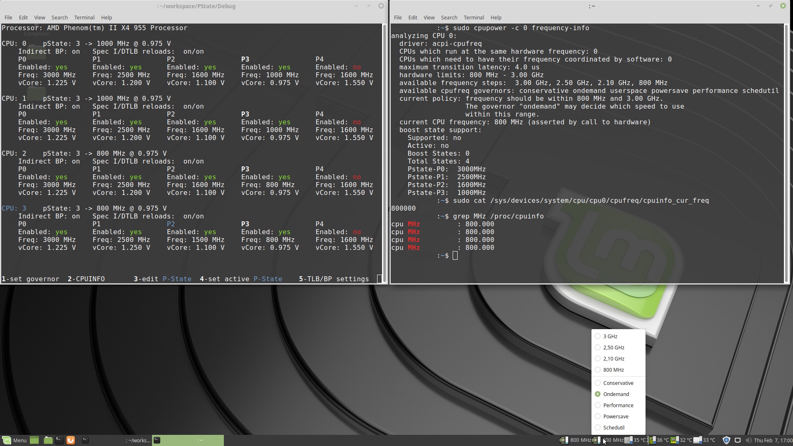
Task: Open the file manager launcher in panel
Action: [48, 440]
